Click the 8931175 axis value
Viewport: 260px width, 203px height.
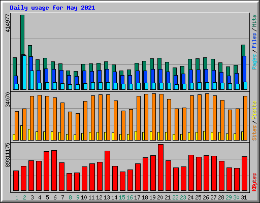pyautogui.click(x=8, y=155)
